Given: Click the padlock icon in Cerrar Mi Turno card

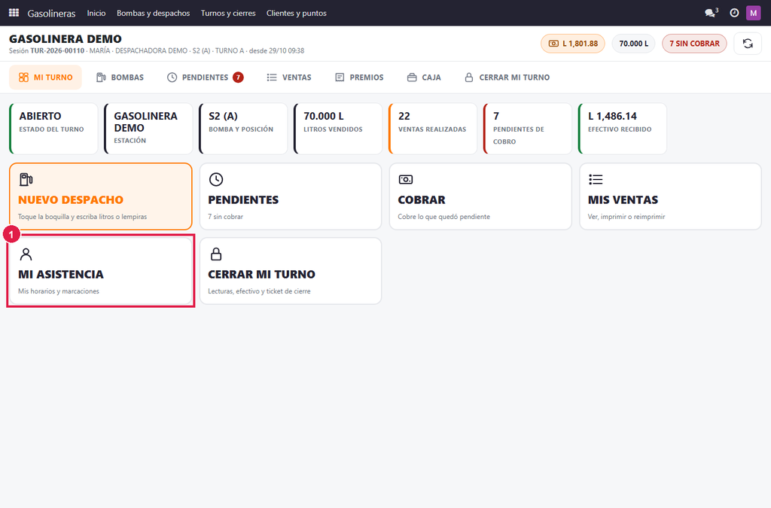Looking at the screenshot, I should coord(216,254).
